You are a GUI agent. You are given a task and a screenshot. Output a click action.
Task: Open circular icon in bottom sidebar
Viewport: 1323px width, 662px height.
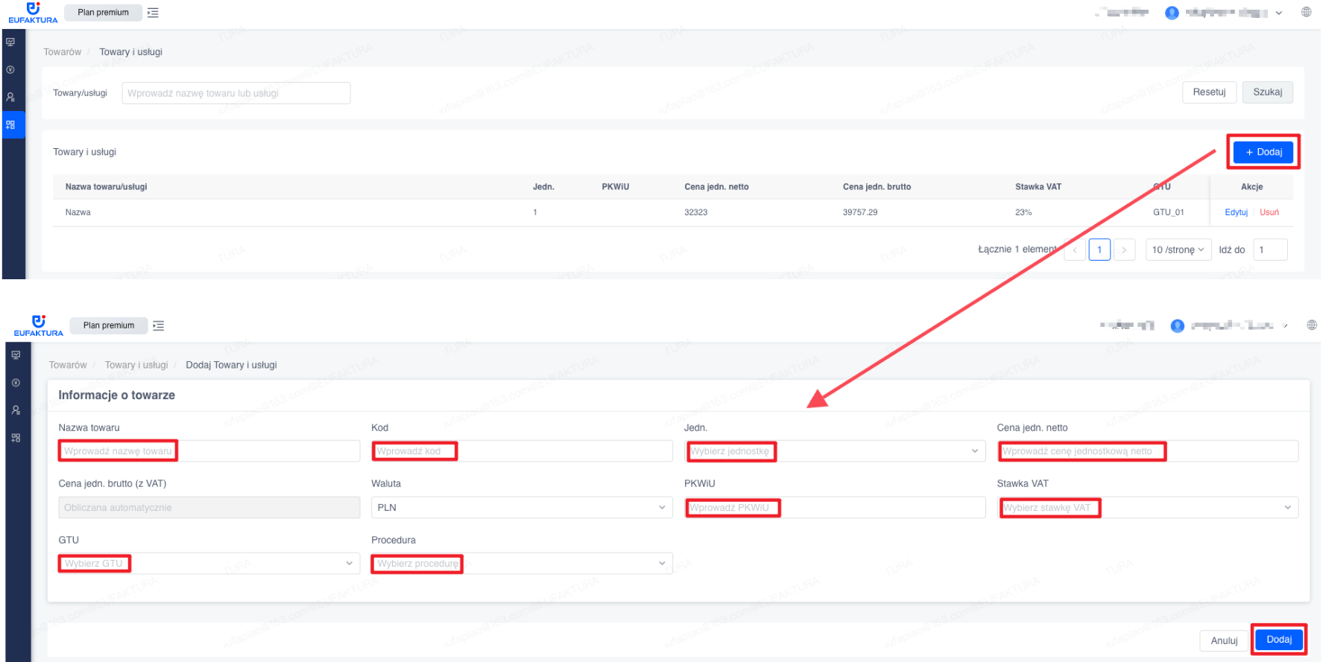[16, 383]
